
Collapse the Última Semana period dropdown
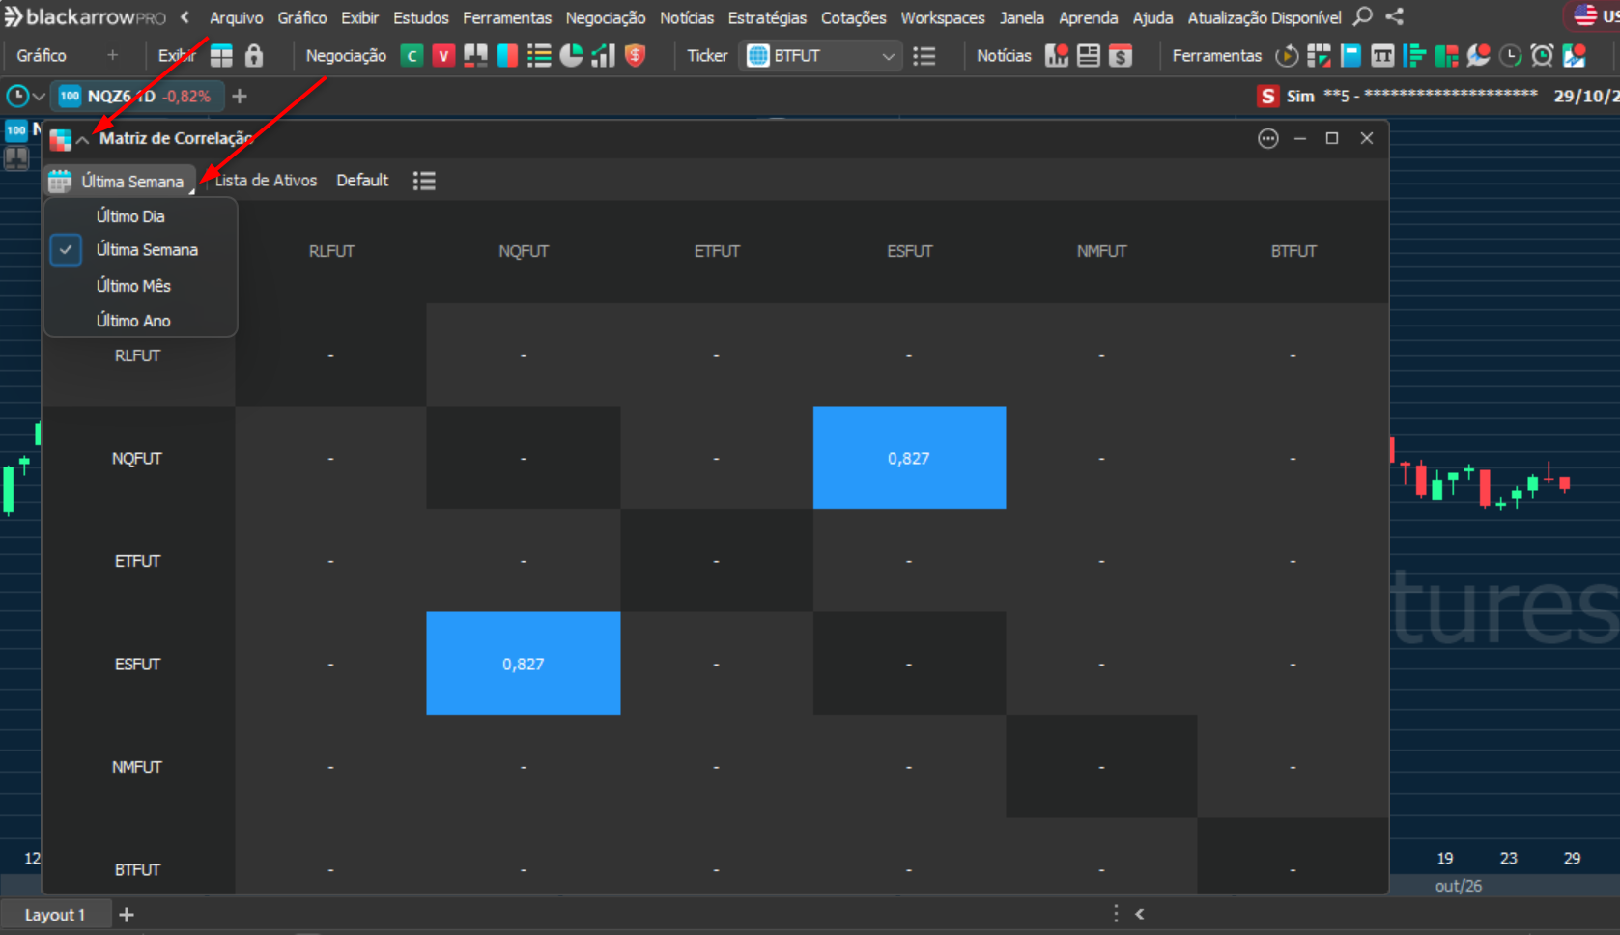(x=120, y=181)
